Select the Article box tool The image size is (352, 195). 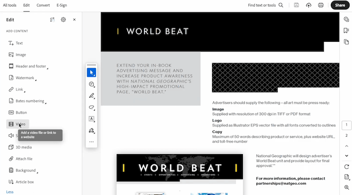coord(21,182)
